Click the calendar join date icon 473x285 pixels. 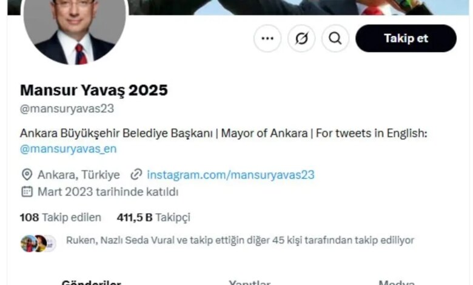27,192
